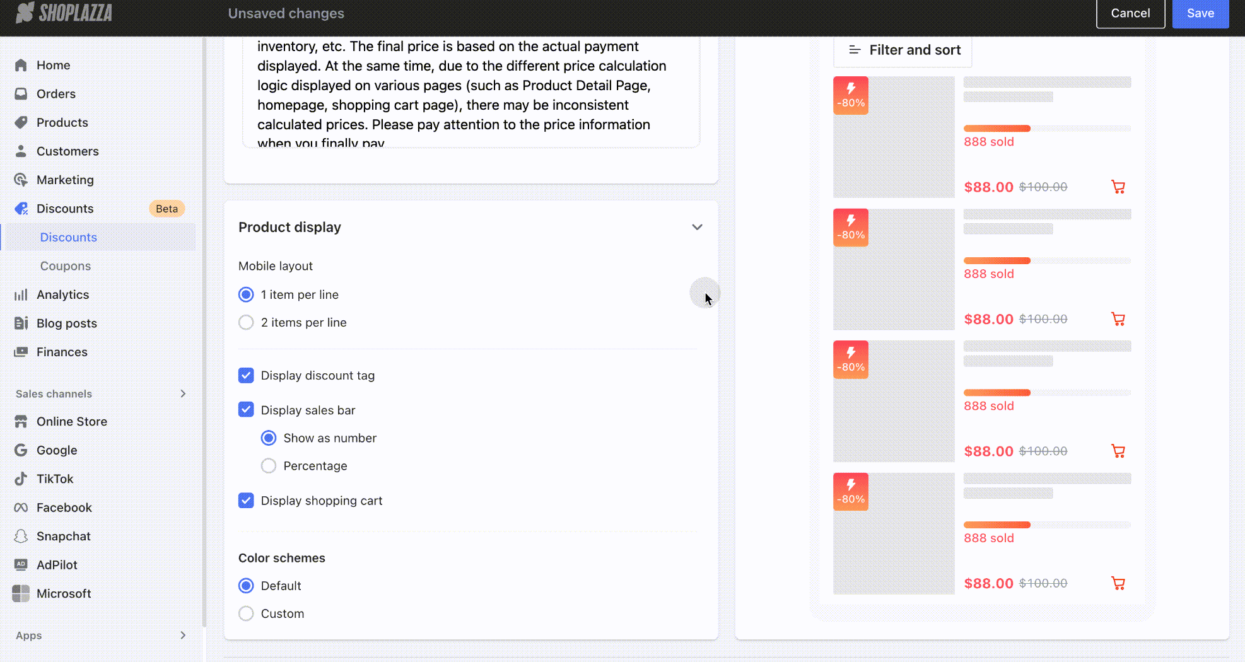Open the Coupons submenu item
The height and width of the screenshot is (662, 1245).
click(x=66, y=266)
